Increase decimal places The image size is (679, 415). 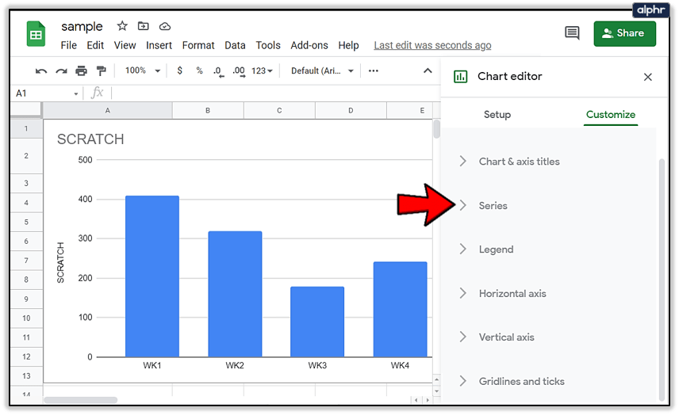point(239,71)
